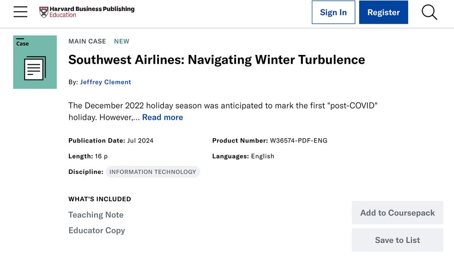This screenshot has width=454, height=262.
Task: Add this case to a Coursepack
Action: [397, 213]
